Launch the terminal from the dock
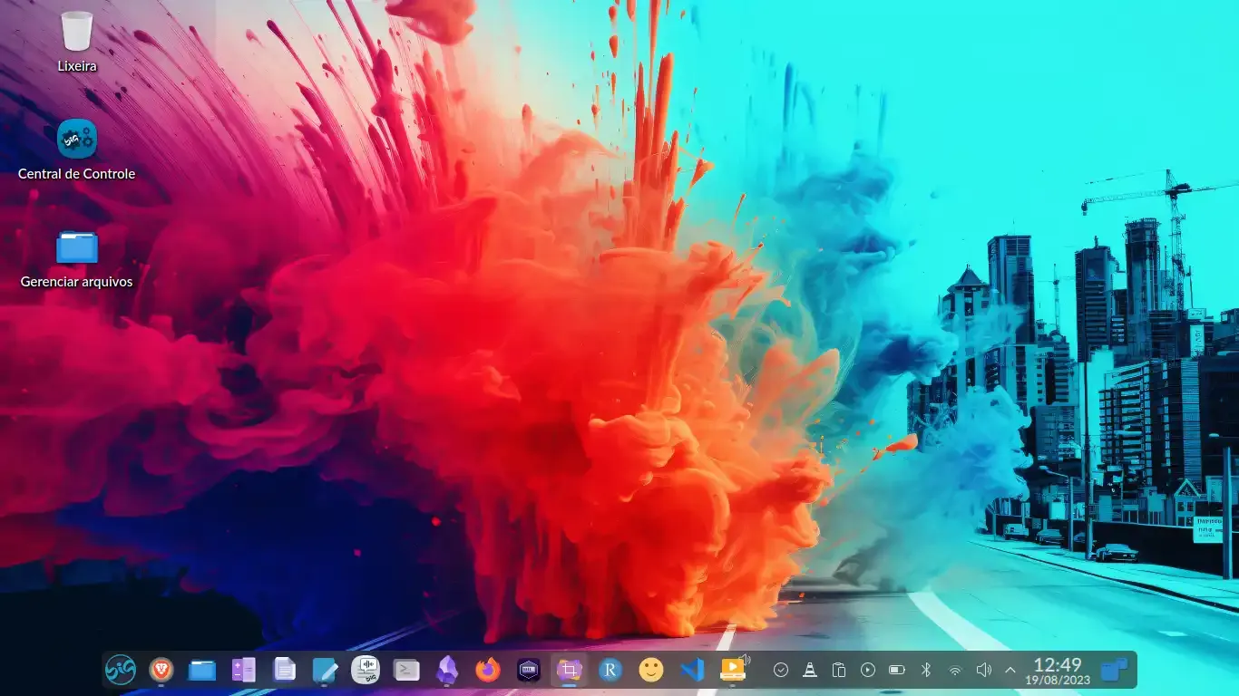 (406, 670)
